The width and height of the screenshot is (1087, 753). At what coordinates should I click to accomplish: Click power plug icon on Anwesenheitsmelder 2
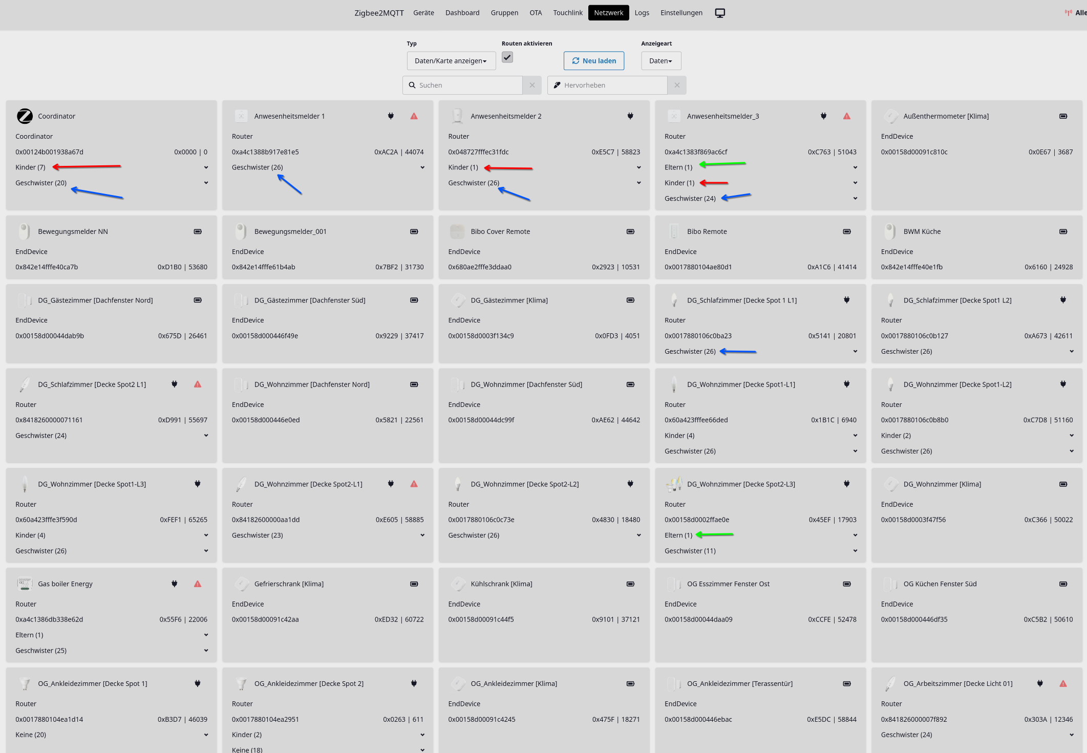pos(630,116)
